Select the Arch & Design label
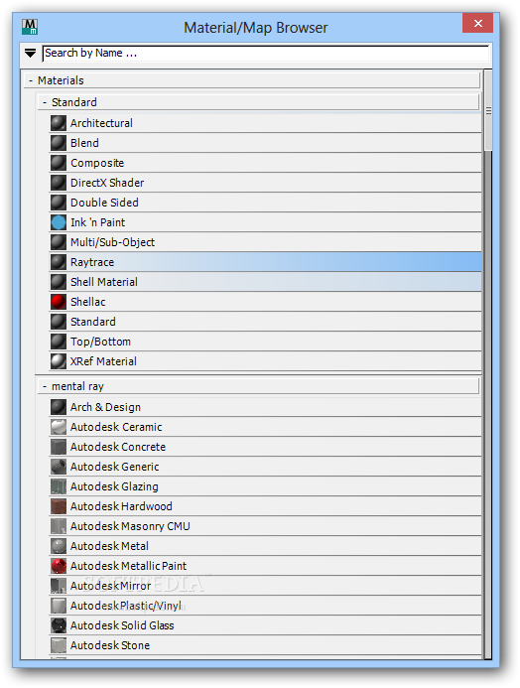This screenshot has height=688, width=520. [x=105, y=408]
